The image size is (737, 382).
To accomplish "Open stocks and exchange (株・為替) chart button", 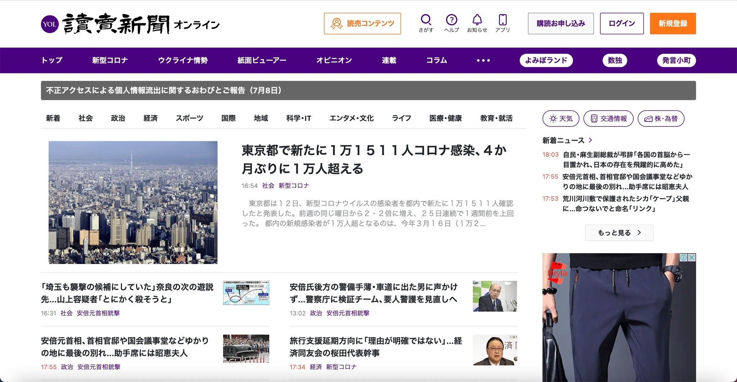I will tap(661, 118).
